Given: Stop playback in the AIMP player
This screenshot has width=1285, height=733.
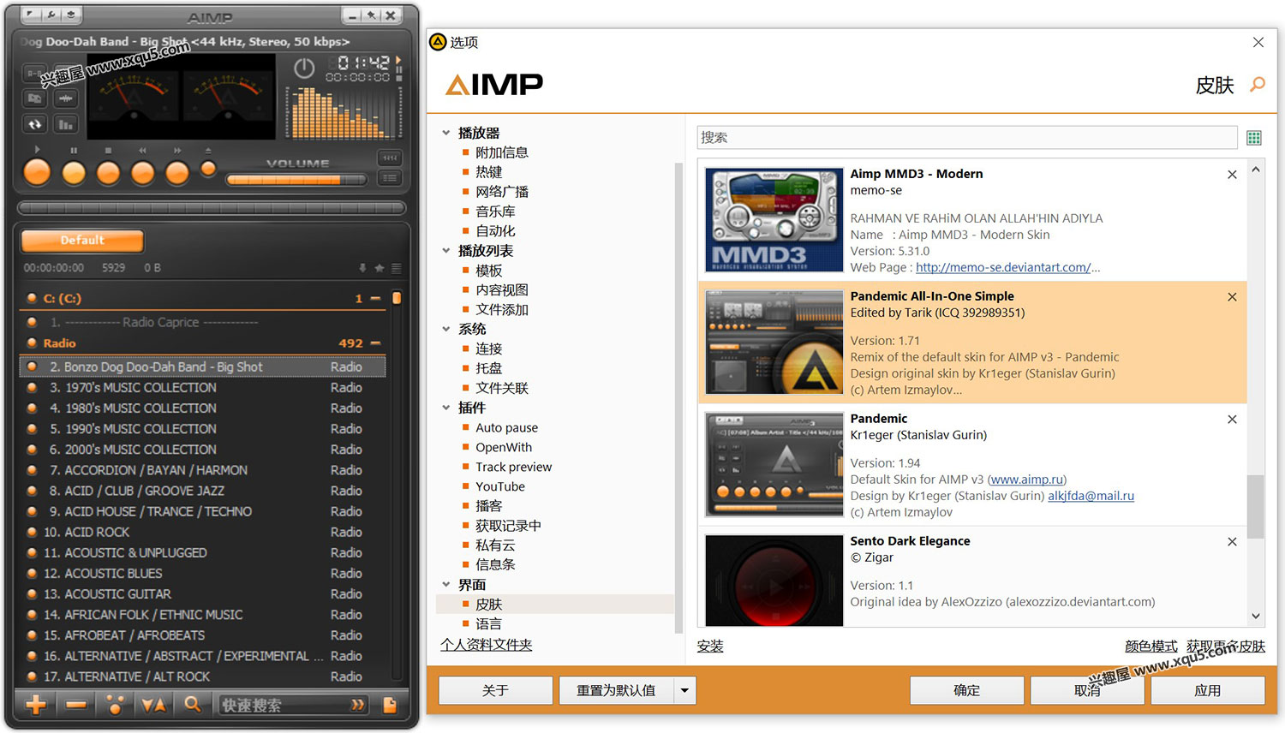Looking at the screenshot, I should coord(108,173).
